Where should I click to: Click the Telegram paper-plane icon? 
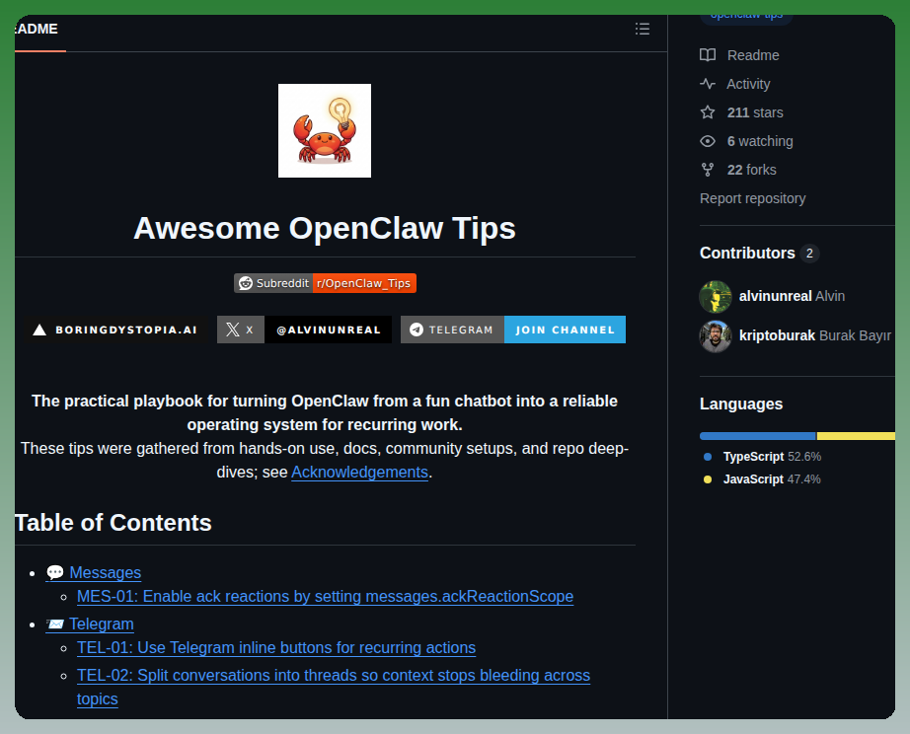417,330
